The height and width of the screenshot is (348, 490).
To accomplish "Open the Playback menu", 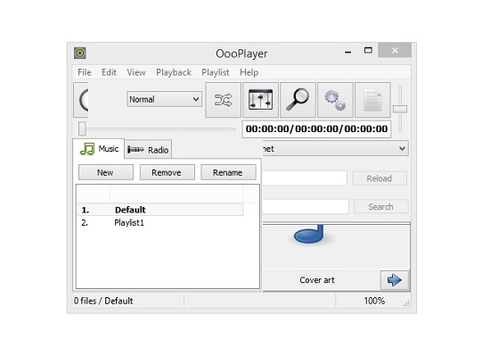I will (174, 72).
